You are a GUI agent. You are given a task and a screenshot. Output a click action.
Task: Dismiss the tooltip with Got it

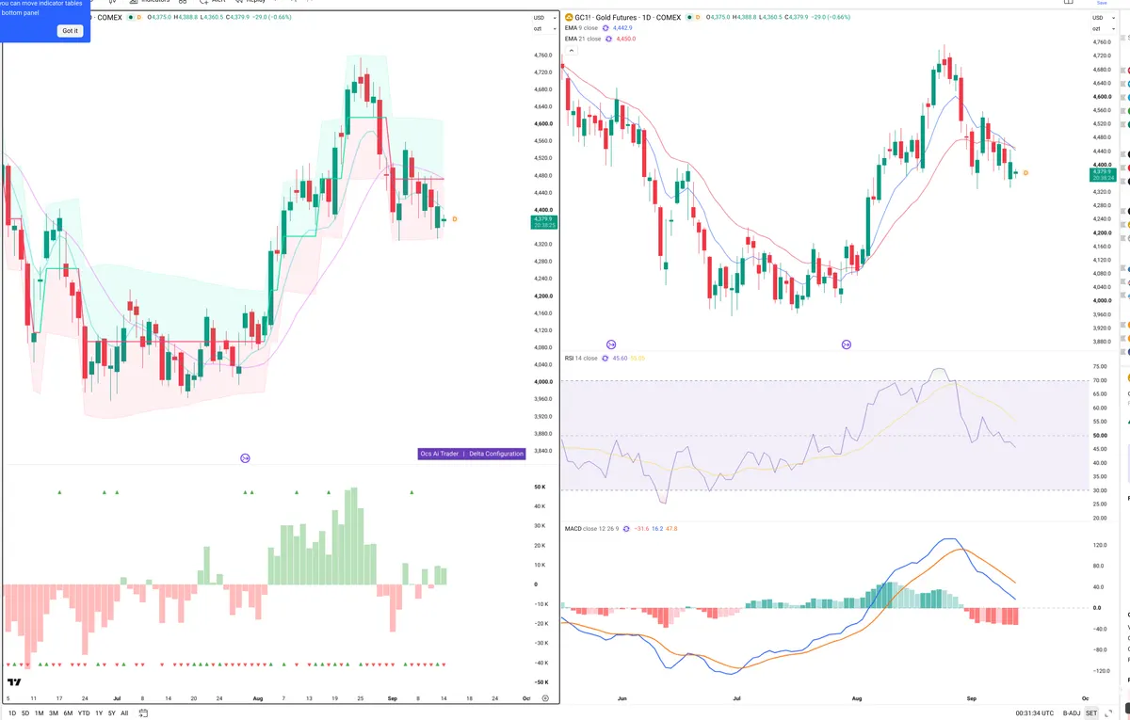click(x=71, y=31)
